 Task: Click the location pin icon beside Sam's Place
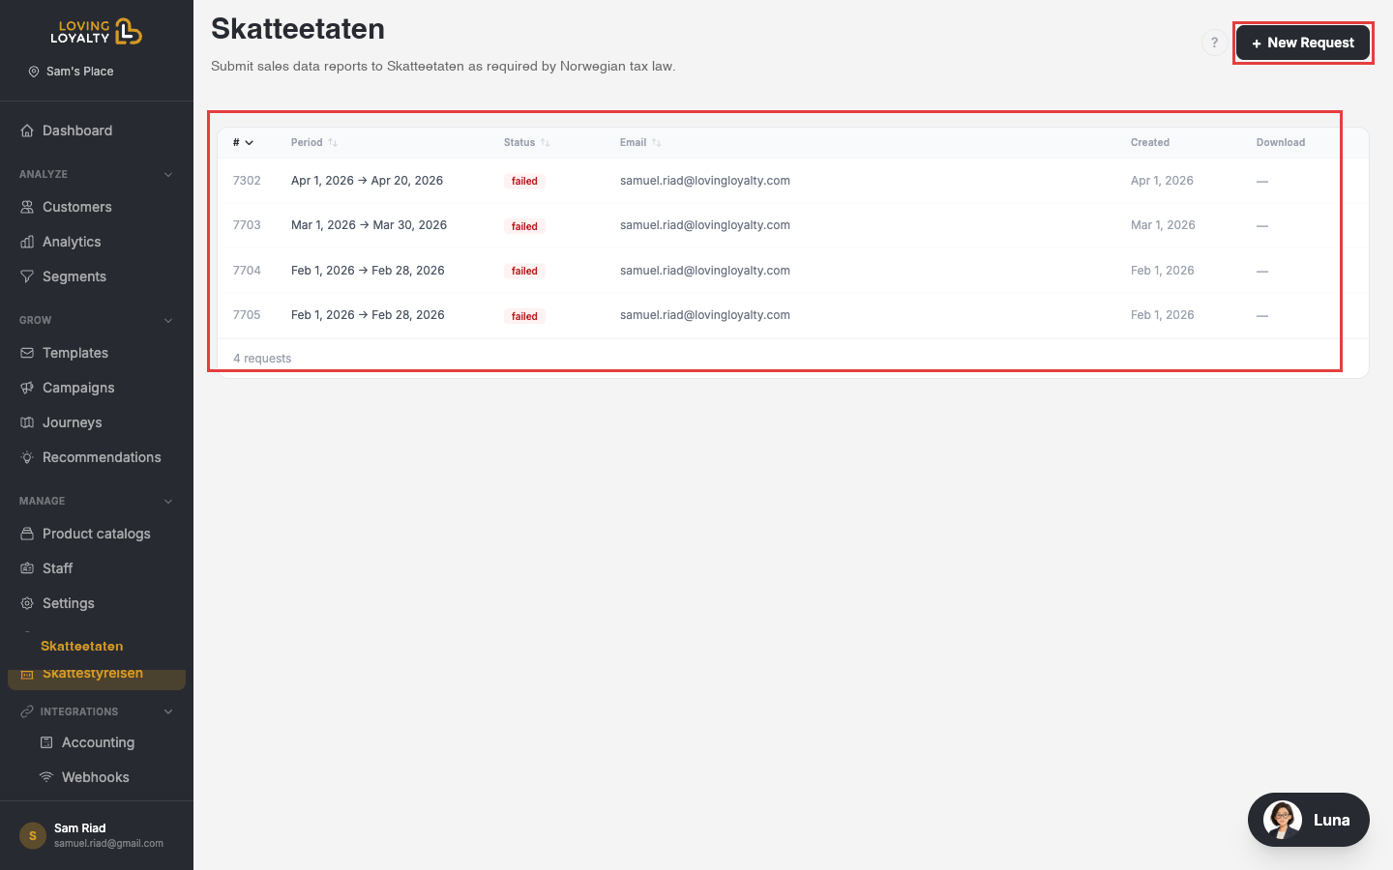34,72
